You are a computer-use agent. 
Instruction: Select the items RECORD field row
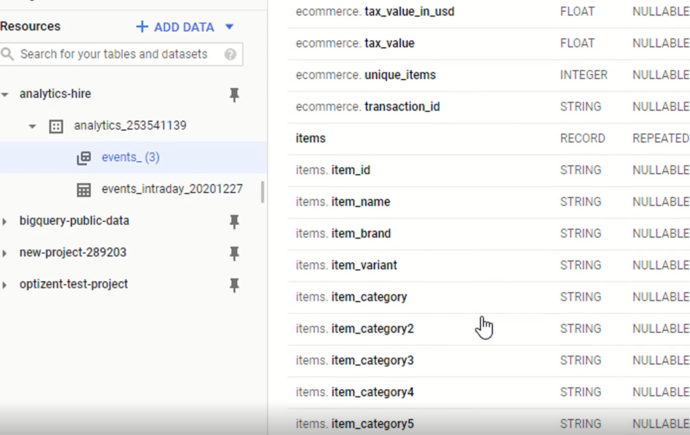[x=404, y=138]
